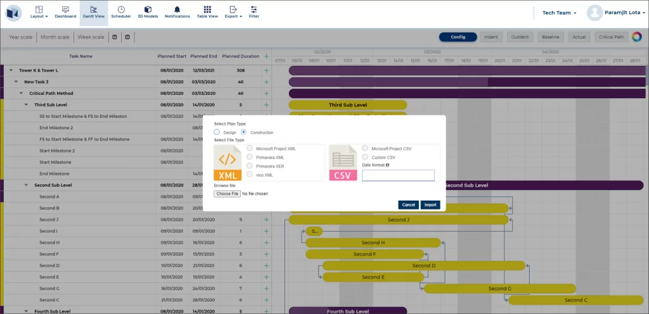Viewport: 649px width, 314px height.
Task: Click the Date format text field
Action: 398,175
